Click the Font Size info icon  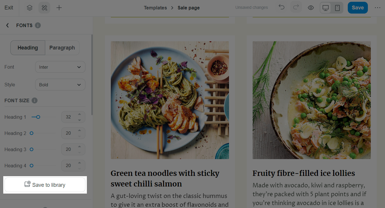point(35,100)
